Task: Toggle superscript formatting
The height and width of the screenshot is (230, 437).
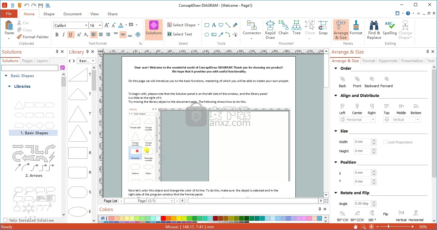Action: pyautogui.click(x=79, y=35)
